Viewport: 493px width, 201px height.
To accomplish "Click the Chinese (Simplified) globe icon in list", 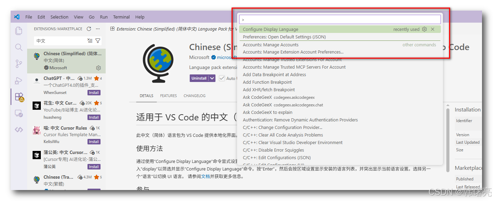I will [x=37, y=56].
